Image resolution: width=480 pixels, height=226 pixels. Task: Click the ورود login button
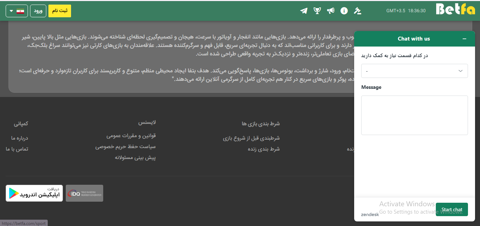click(x=39, y=11)
